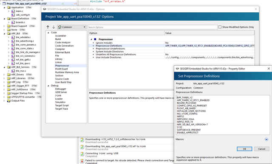Select Assembler in options tree
Image resolution: width=272 pixels, height=164 pixels.
[60, 36]
